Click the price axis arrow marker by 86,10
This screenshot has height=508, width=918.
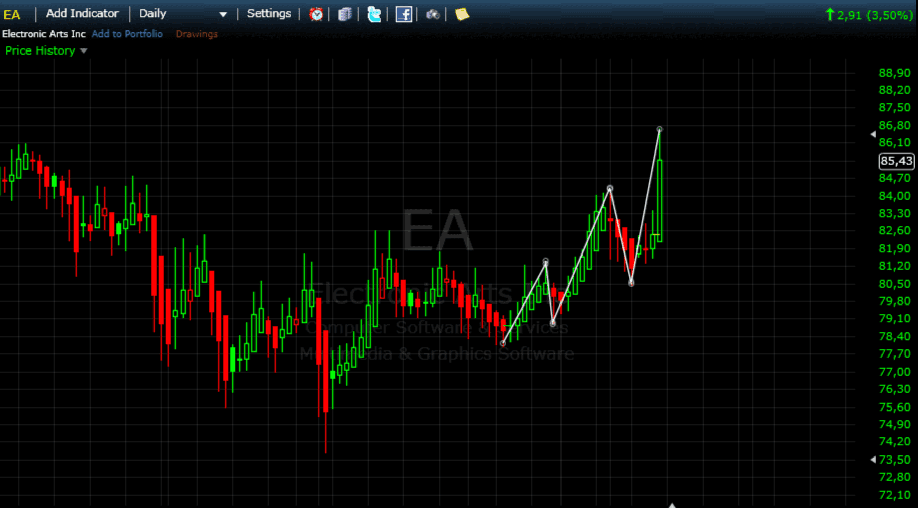873,134
